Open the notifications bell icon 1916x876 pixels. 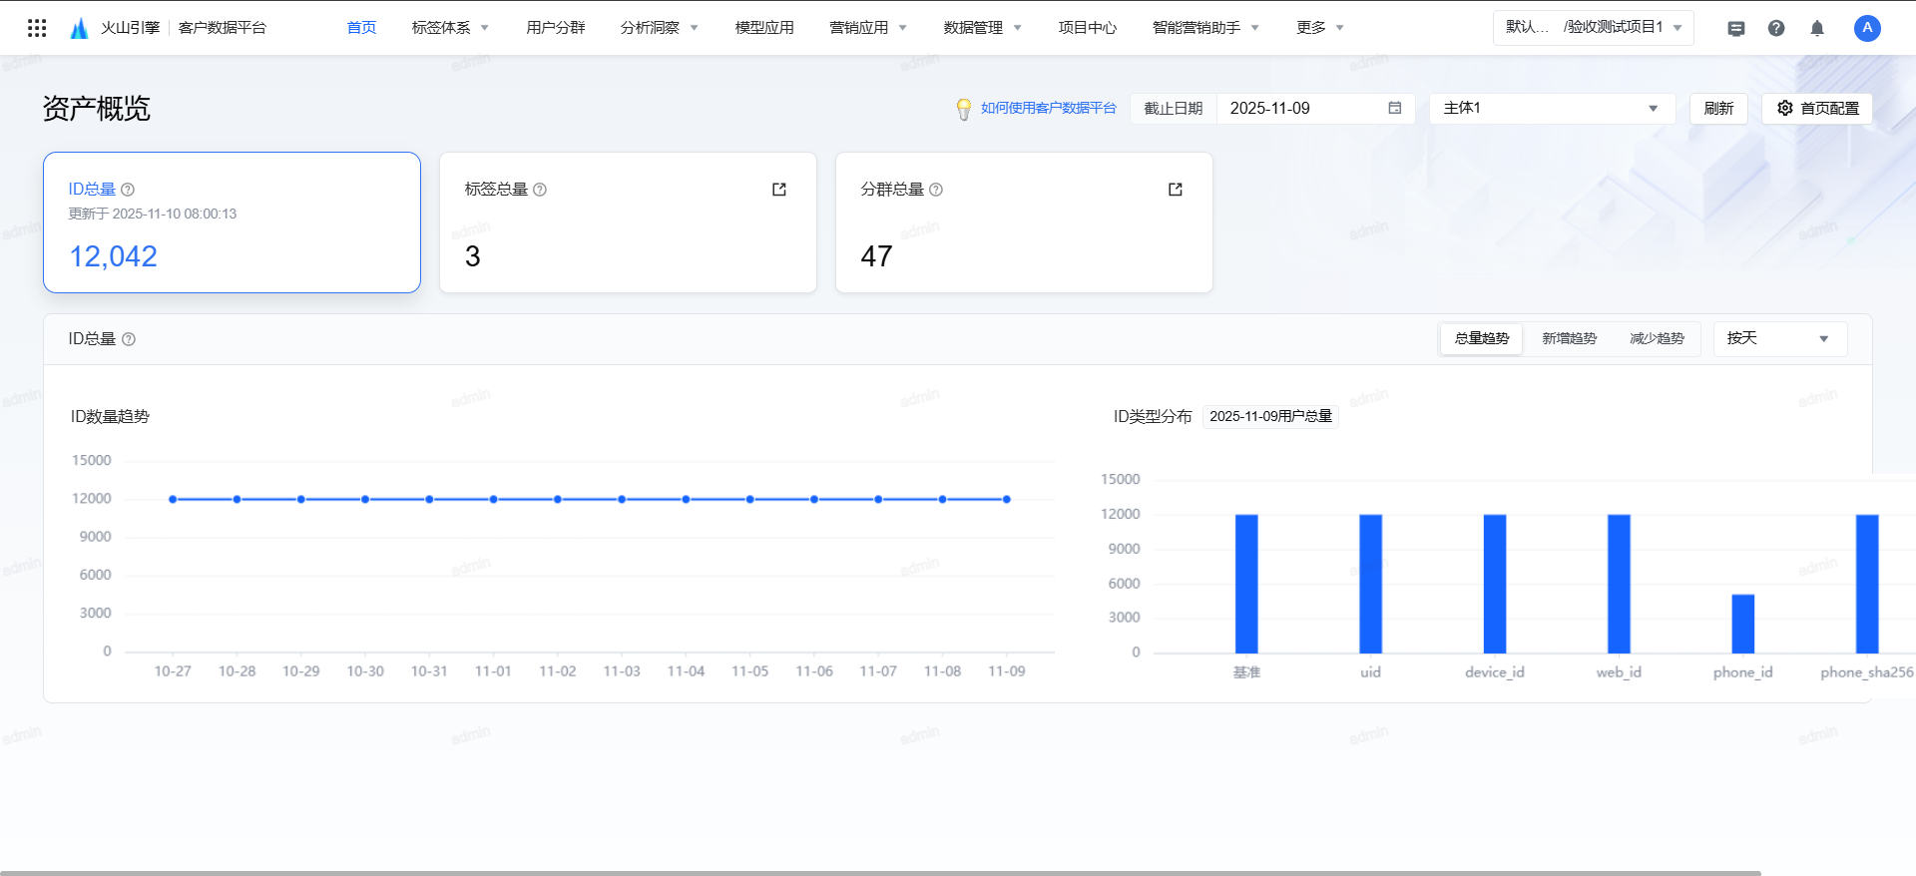click(x=1817, y=28)
